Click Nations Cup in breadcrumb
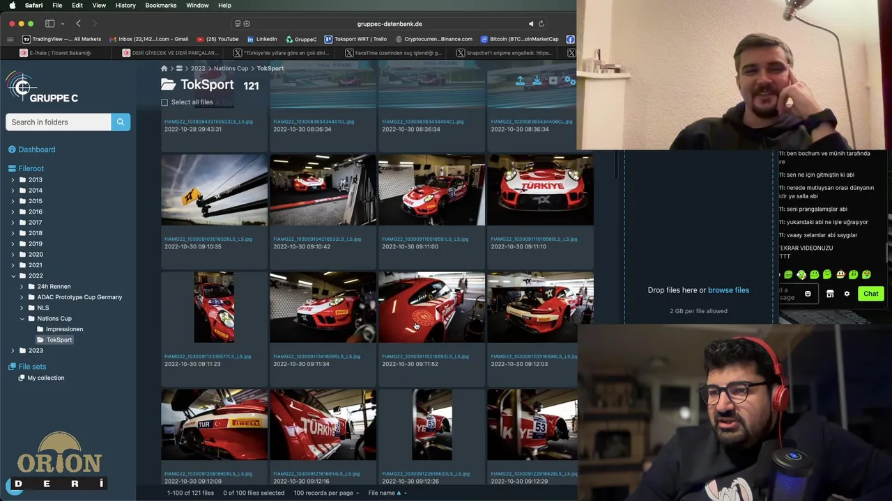The width and height of the screenshot is (892, 501). pyautogui.click(x=231, y=68)
